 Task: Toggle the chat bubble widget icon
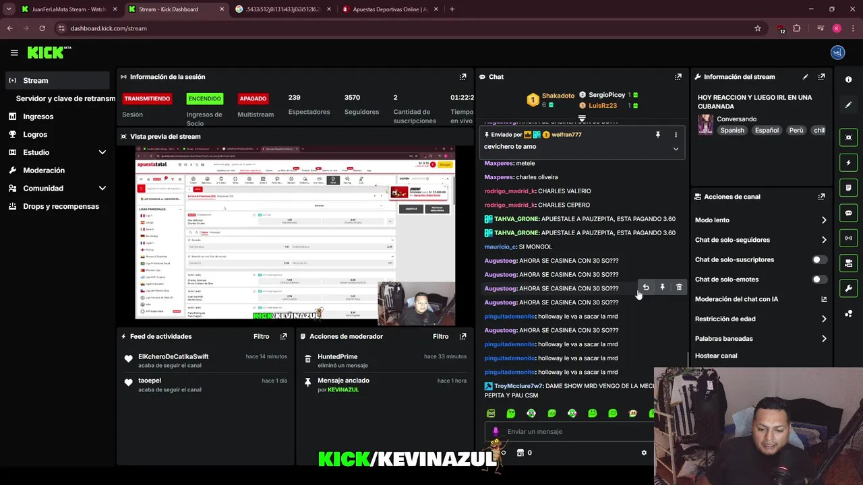[x=848, y=213]
